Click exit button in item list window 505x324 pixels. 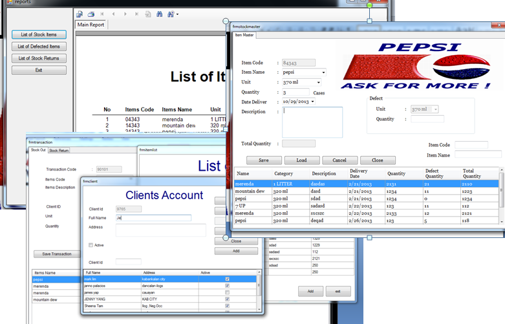(x=338, y=291)
